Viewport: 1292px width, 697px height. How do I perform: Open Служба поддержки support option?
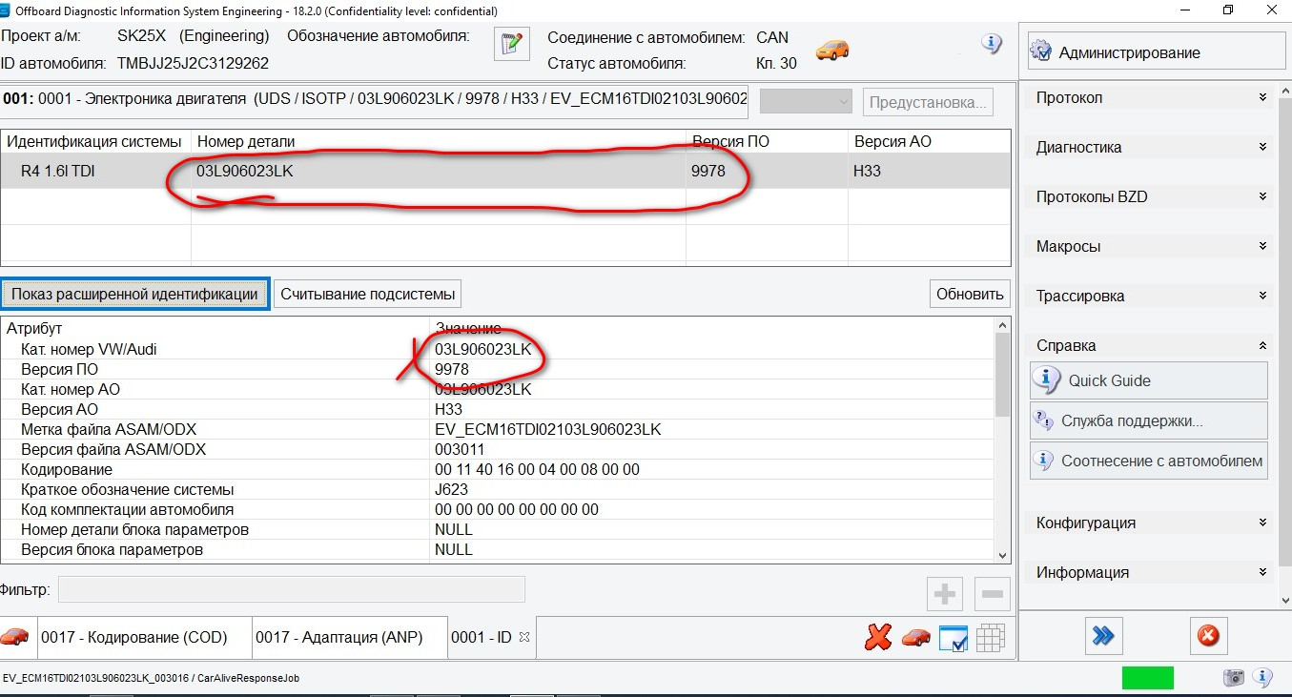click(1149, 420)
